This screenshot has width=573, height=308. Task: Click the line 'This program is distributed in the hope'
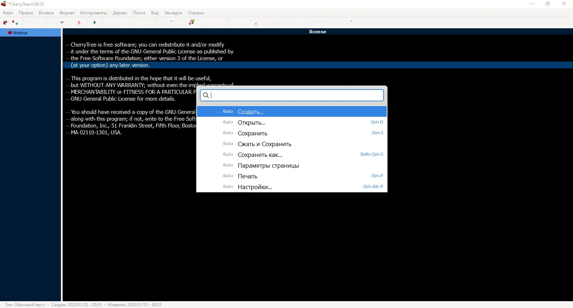pyautogui.click(x=138, y=78)
